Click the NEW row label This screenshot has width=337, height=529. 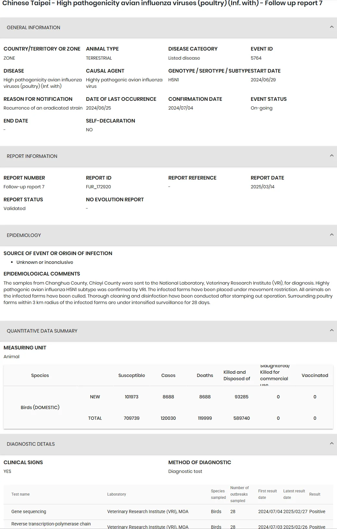pyautogui.click(x=95, y=397)
